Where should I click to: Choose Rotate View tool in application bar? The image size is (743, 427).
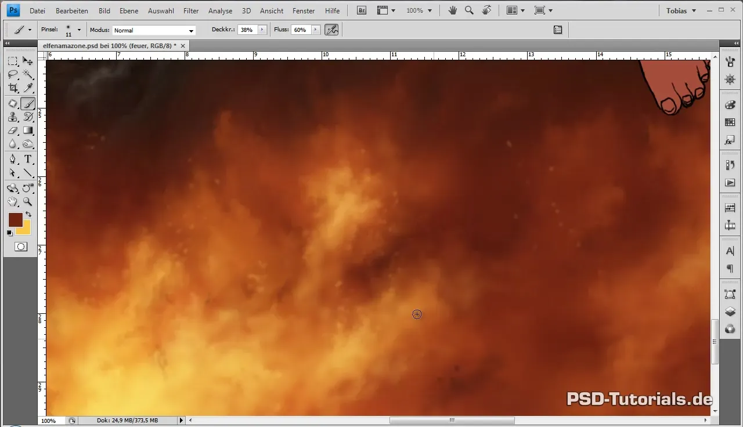(x=486, y=10)
